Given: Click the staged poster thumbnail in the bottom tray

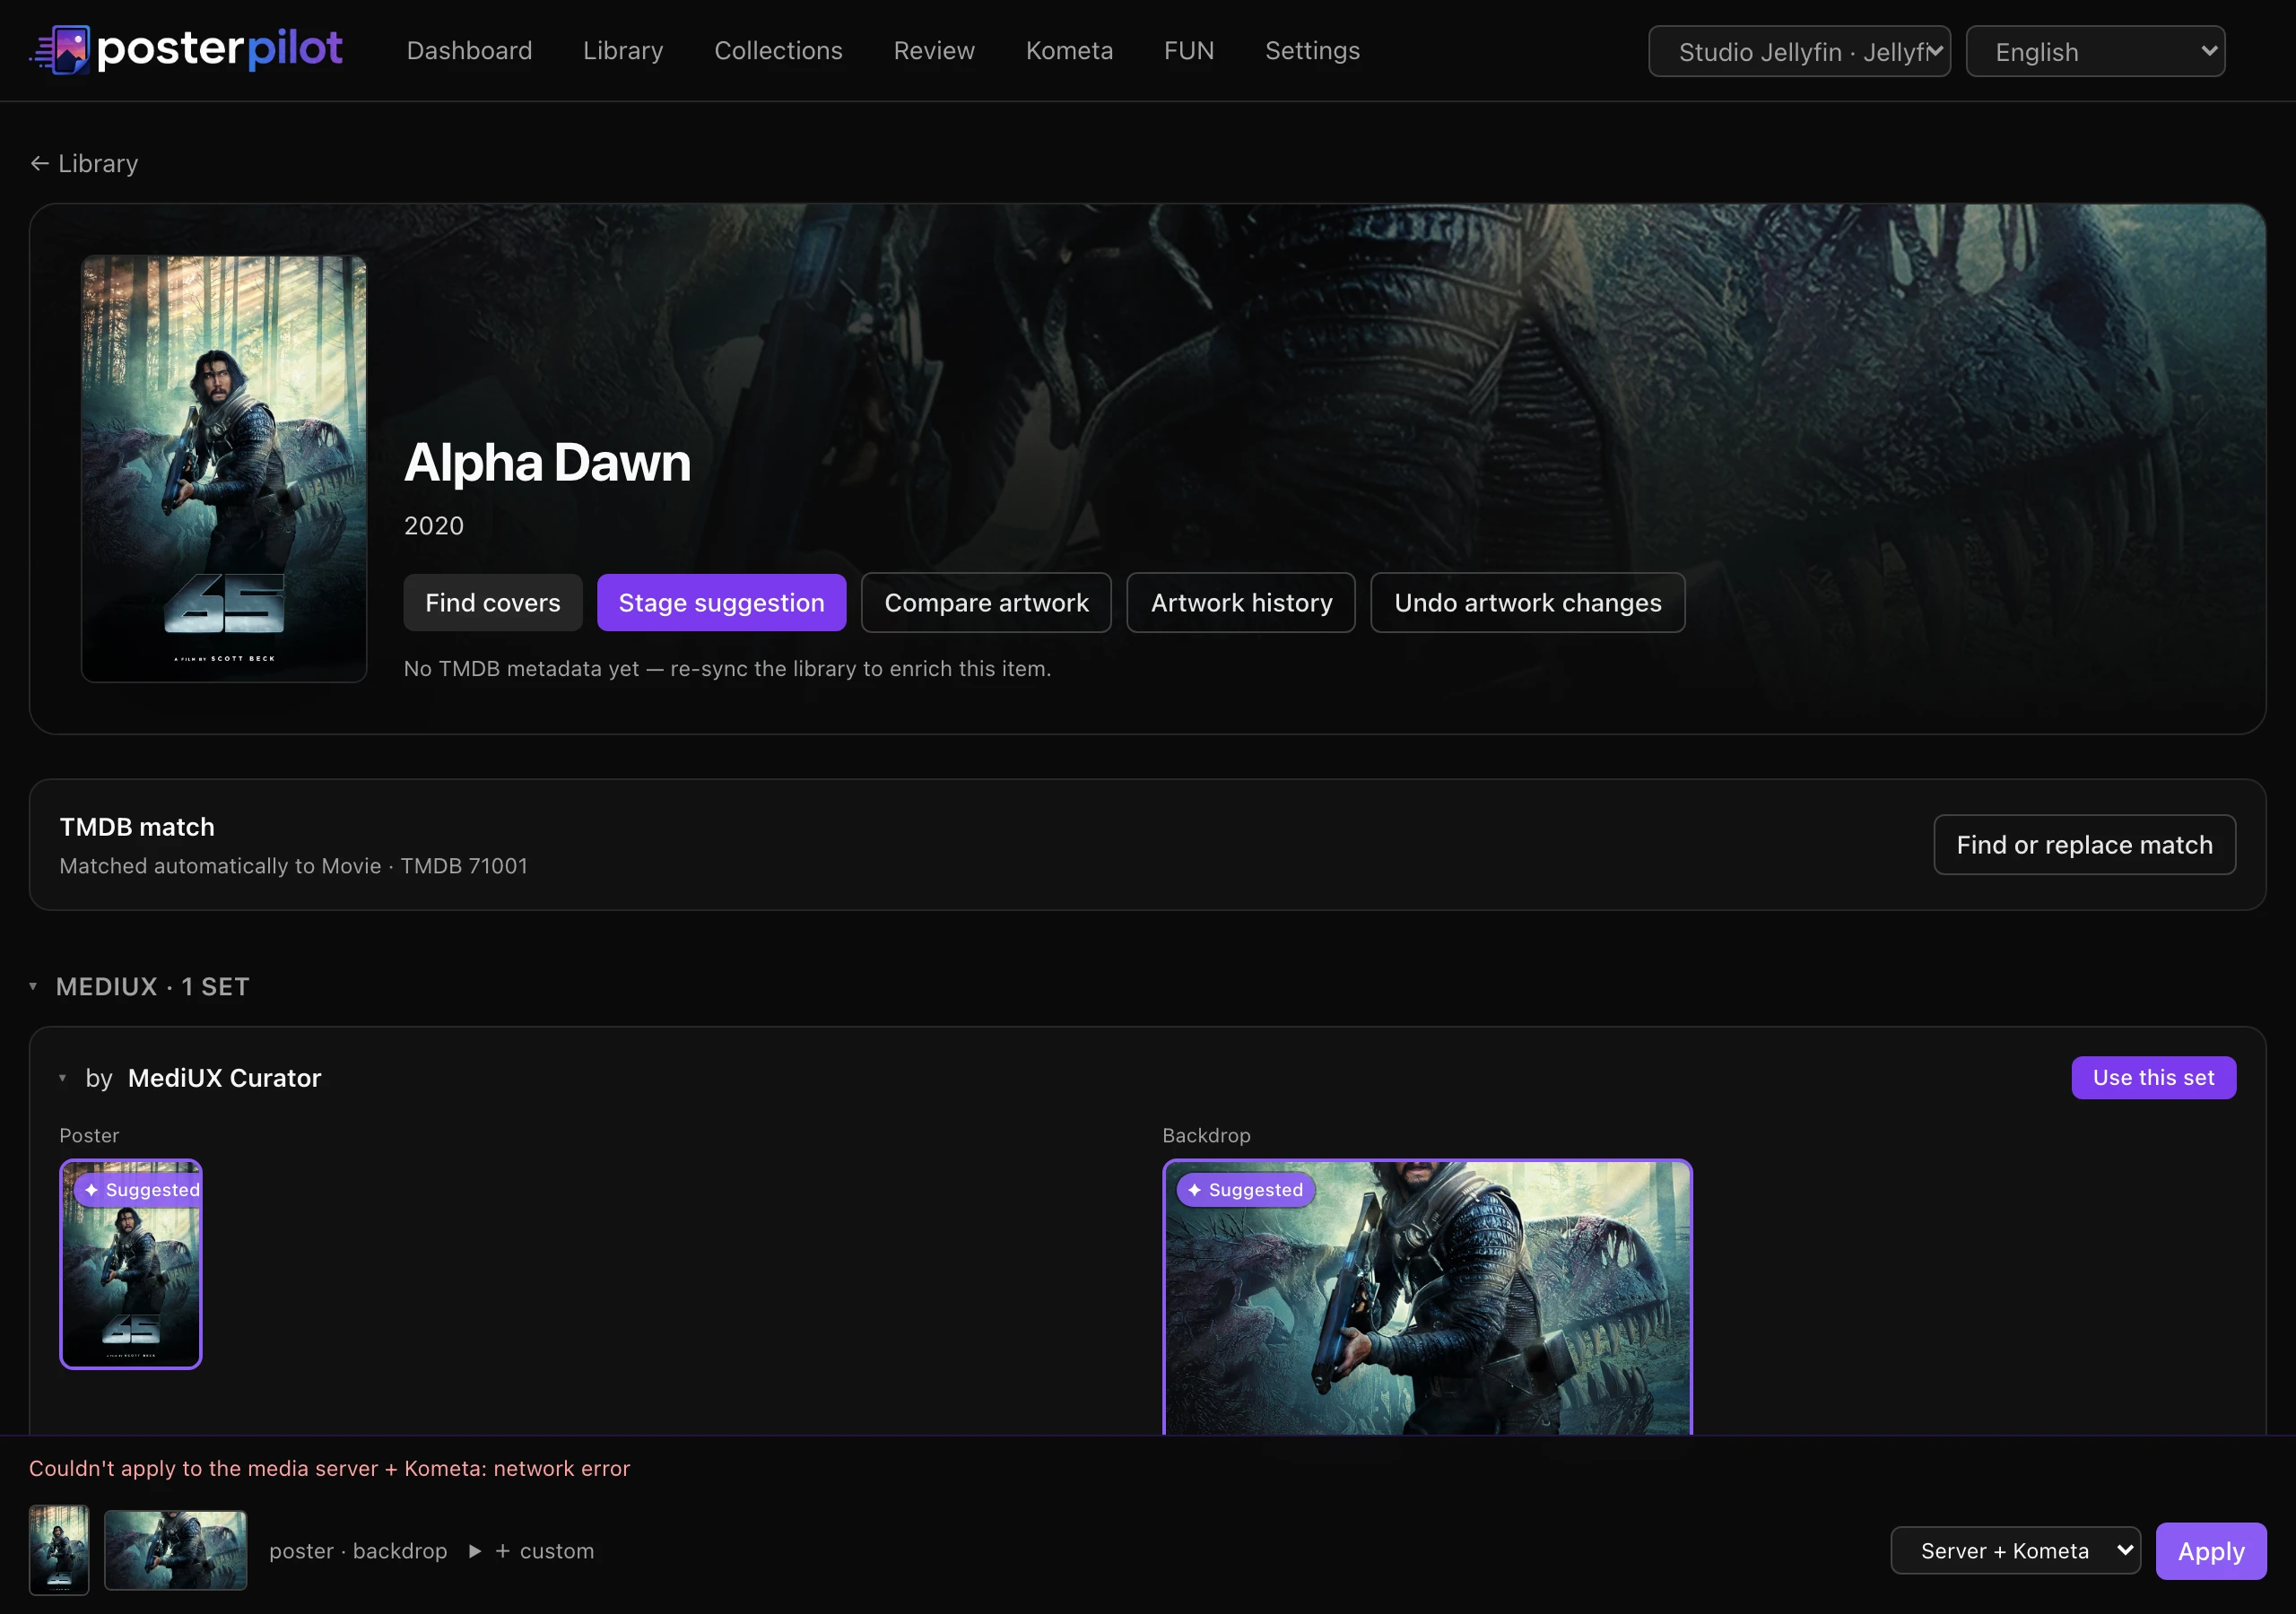Looking at the screenshot, I should point(59,1549).
